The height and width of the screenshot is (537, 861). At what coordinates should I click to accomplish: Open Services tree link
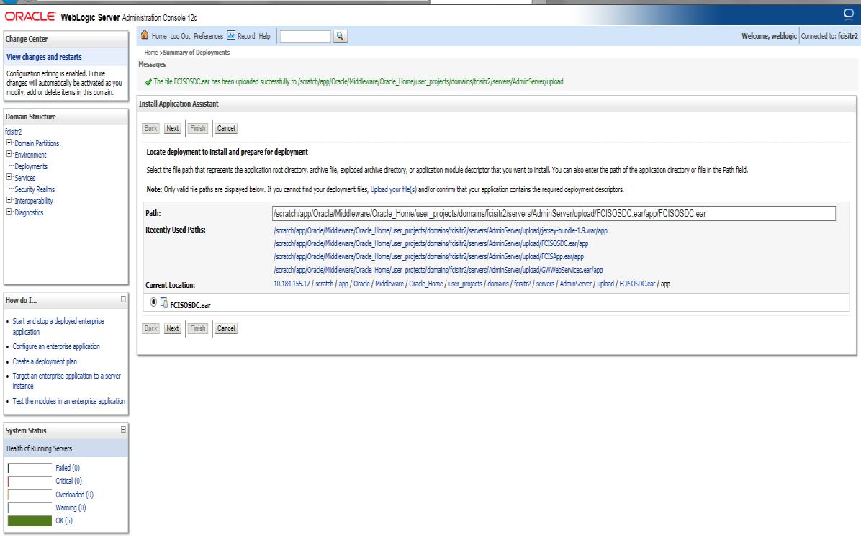click(24, 178)
